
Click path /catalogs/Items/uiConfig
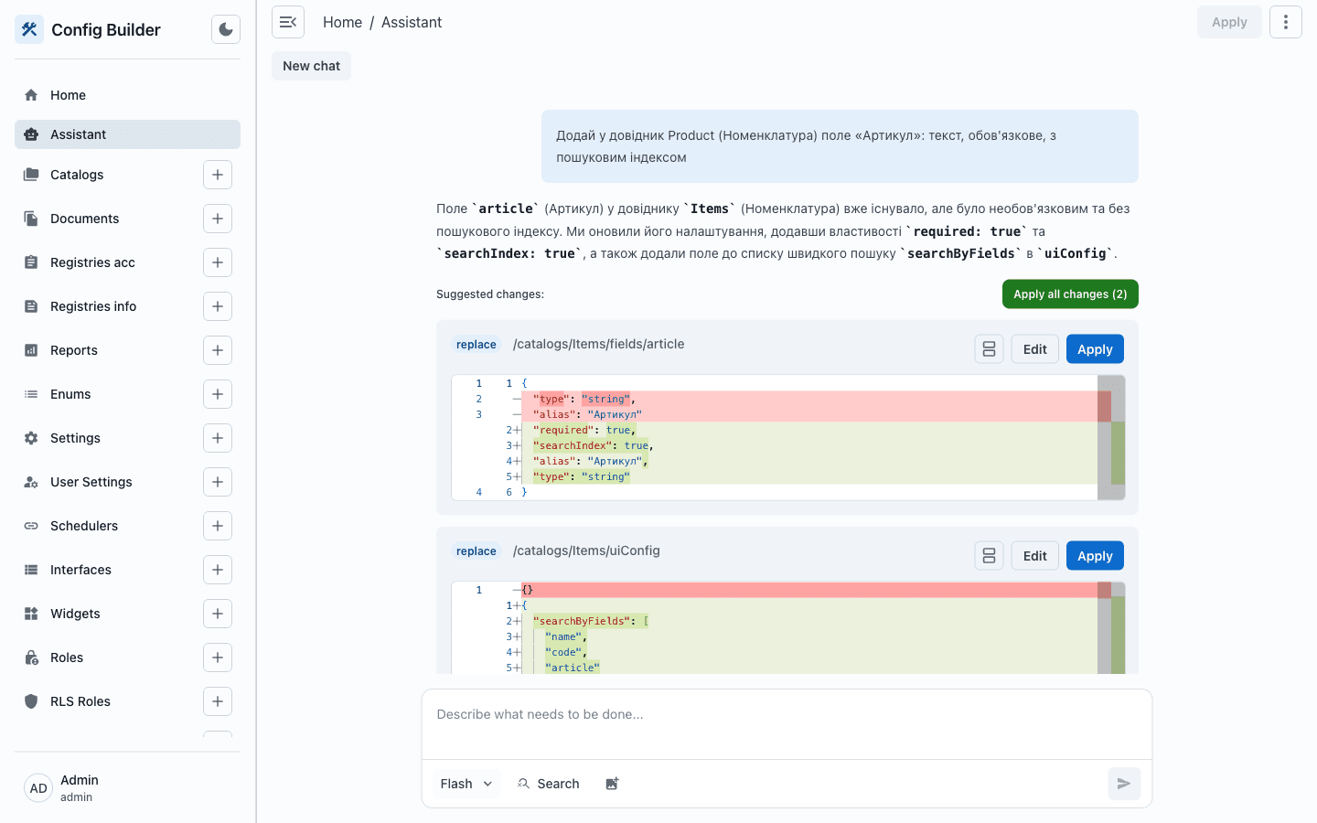[586, 550]
